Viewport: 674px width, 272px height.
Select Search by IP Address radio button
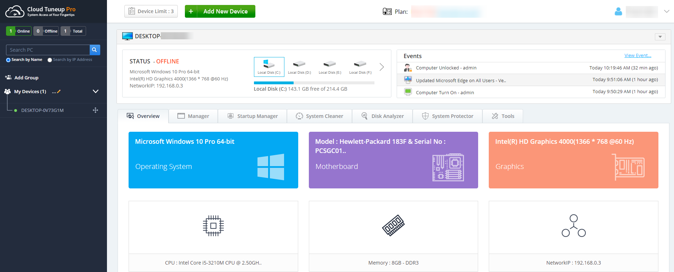coord(50,60)
